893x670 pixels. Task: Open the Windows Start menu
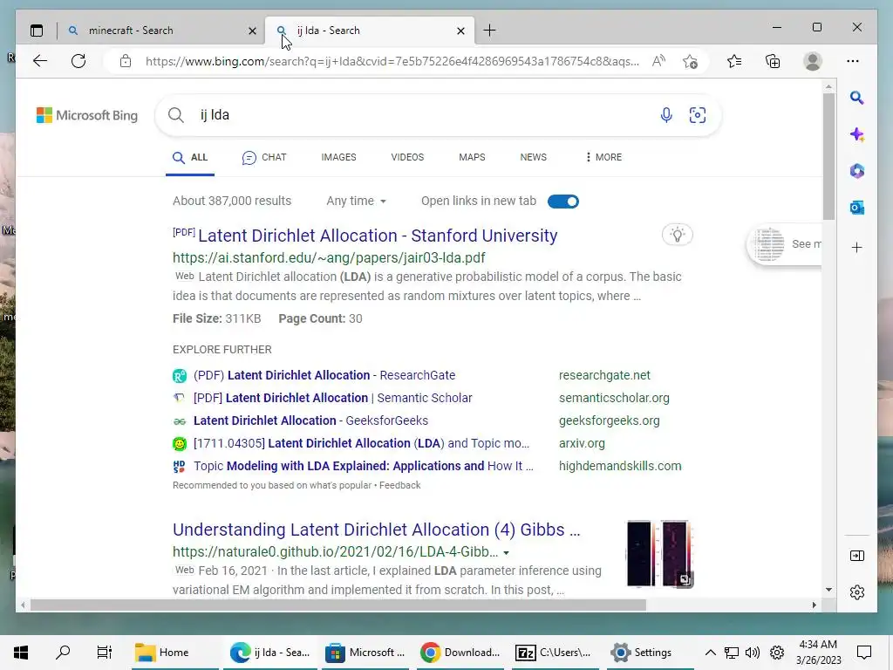(21, 653)
